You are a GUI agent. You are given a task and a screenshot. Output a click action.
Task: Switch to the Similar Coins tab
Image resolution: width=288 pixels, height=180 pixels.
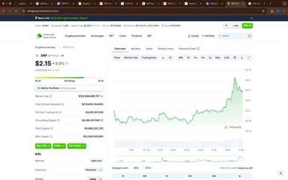pyautogui.click(x=166, y=49)
